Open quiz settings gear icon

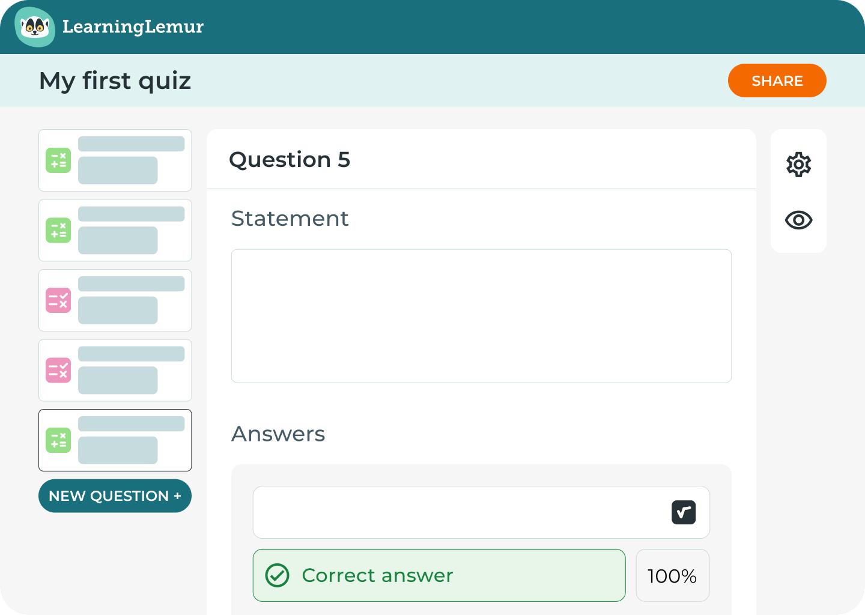798,164
